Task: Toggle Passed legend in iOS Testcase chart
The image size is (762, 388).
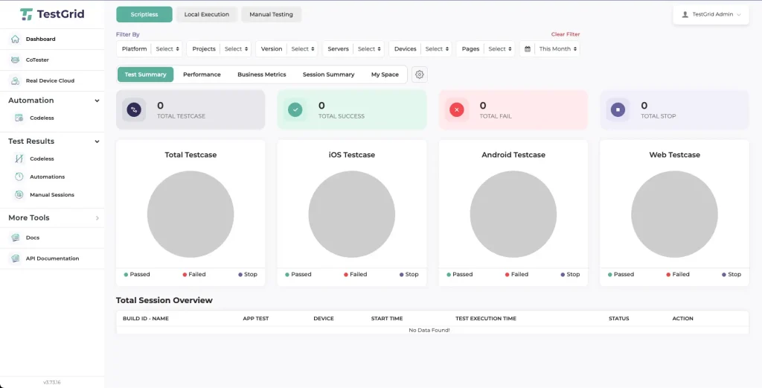Action: click(298, 275)
